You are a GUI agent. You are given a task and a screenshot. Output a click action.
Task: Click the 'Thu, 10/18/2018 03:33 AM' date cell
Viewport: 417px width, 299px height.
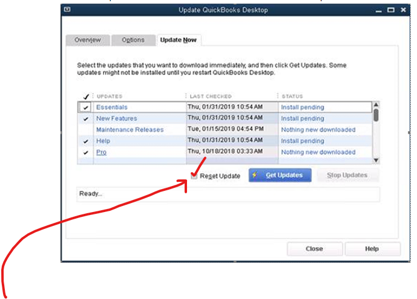coord(225,151)
